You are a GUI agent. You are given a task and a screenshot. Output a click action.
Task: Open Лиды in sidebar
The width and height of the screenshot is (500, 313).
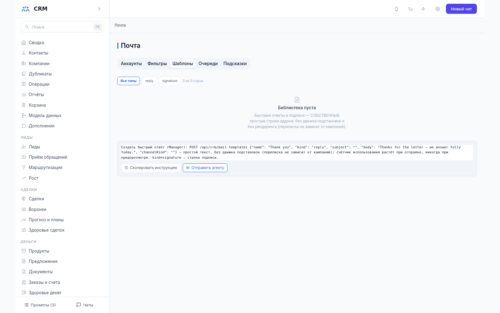(x=62, y=147)
